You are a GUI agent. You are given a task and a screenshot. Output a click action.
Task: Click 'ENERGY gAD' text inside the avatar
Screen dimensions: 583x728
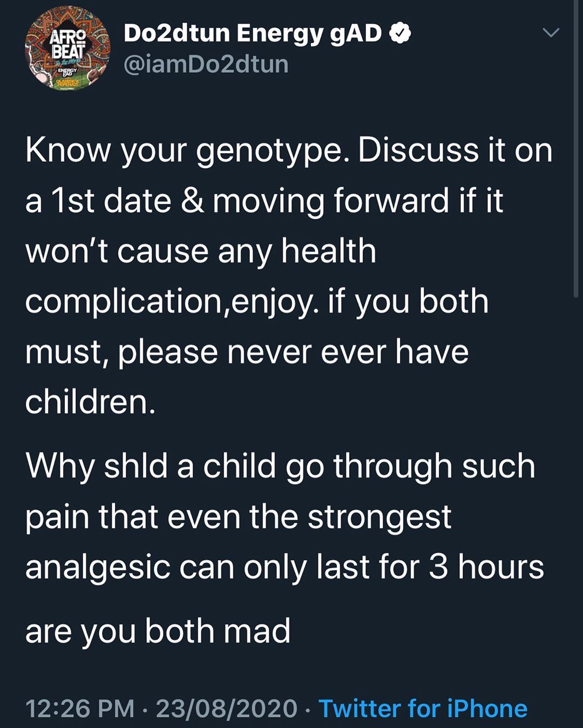(67, 72)
